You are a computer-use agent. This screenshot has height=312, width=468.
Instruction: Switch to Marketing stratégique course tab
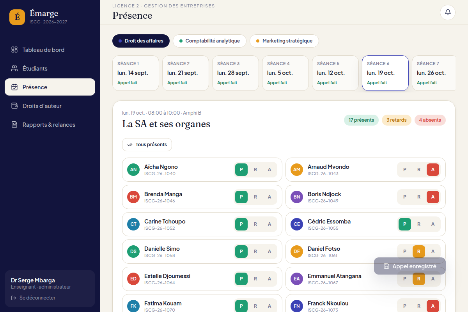(x=284, y=41)
